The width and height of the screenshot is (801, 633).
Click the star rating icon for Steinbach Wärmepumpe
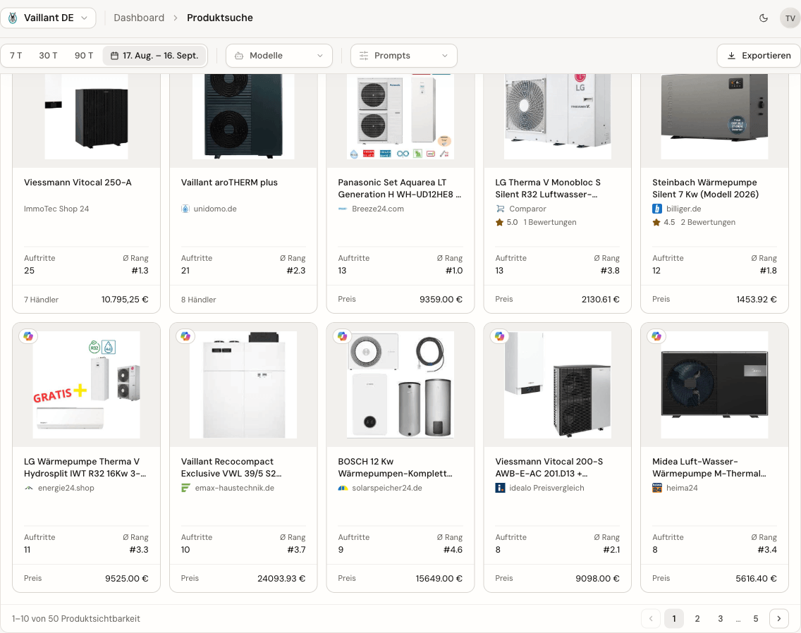(656, 222)
